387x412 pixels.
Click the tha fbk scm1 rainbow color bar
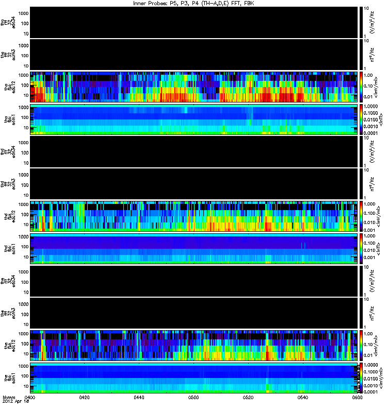361,119
